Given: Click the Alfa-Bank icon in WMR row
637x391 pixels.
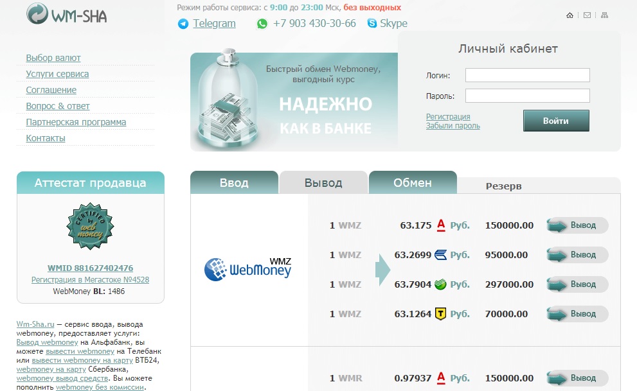Looking at the screenshot, I should 441,378.
